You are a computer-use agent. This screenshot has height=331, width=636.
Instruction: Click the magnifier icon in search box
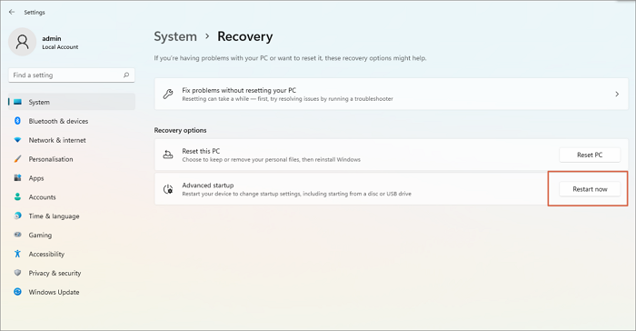pyautogui.click(x=126, y=75)
